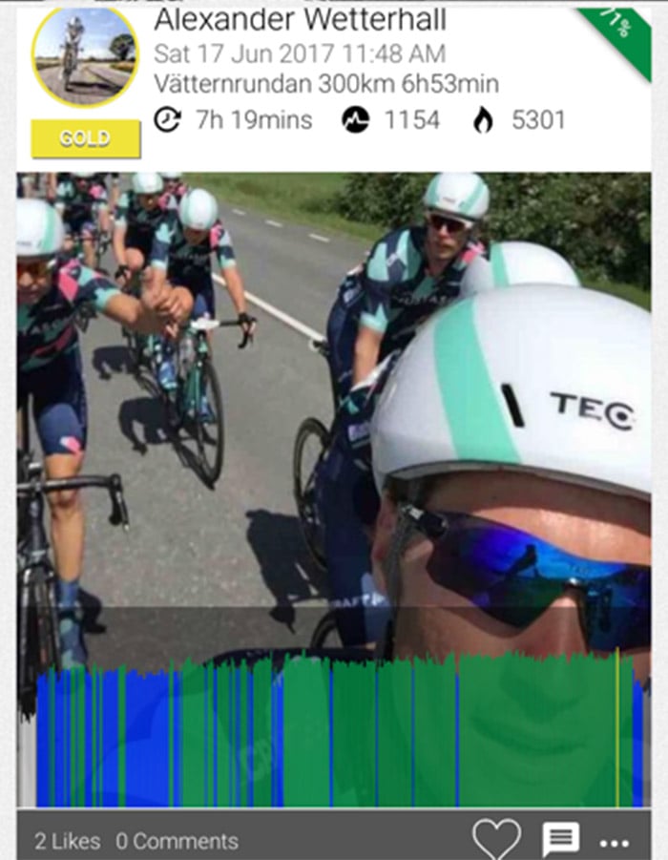This screenshot has width=668, height=860.
Task: Click the training load pulse icon
Action: 355,119
